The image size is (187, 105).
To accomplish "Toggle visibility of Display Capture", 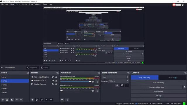I will [53, 84].
